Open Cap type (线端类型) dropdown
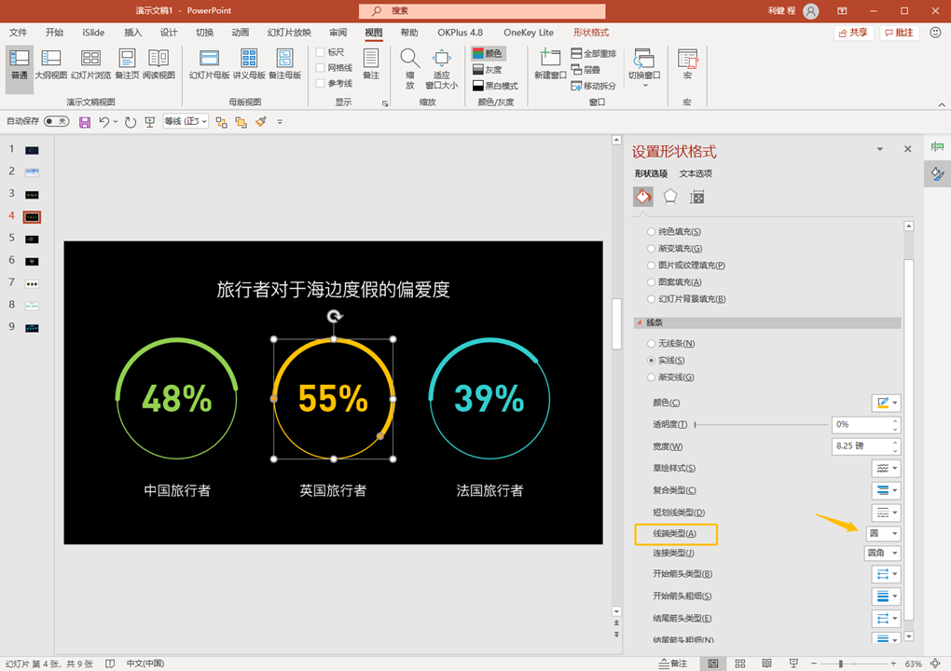Viewport: 951px width, 671px height. [882, 533]
